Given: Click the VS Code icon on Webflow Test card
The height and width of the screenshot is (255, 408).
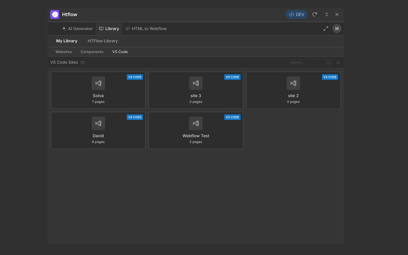Looking at the screenshot, I should pyautogui.click(x=196, y=123).
